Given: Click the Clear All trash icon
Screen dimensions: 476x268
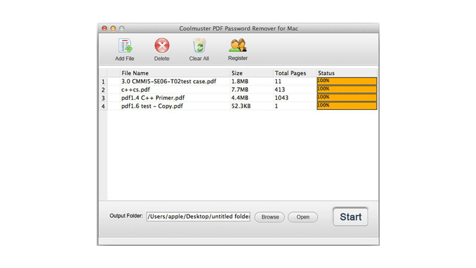Looking at the screenshot, I should coord(199,45).
